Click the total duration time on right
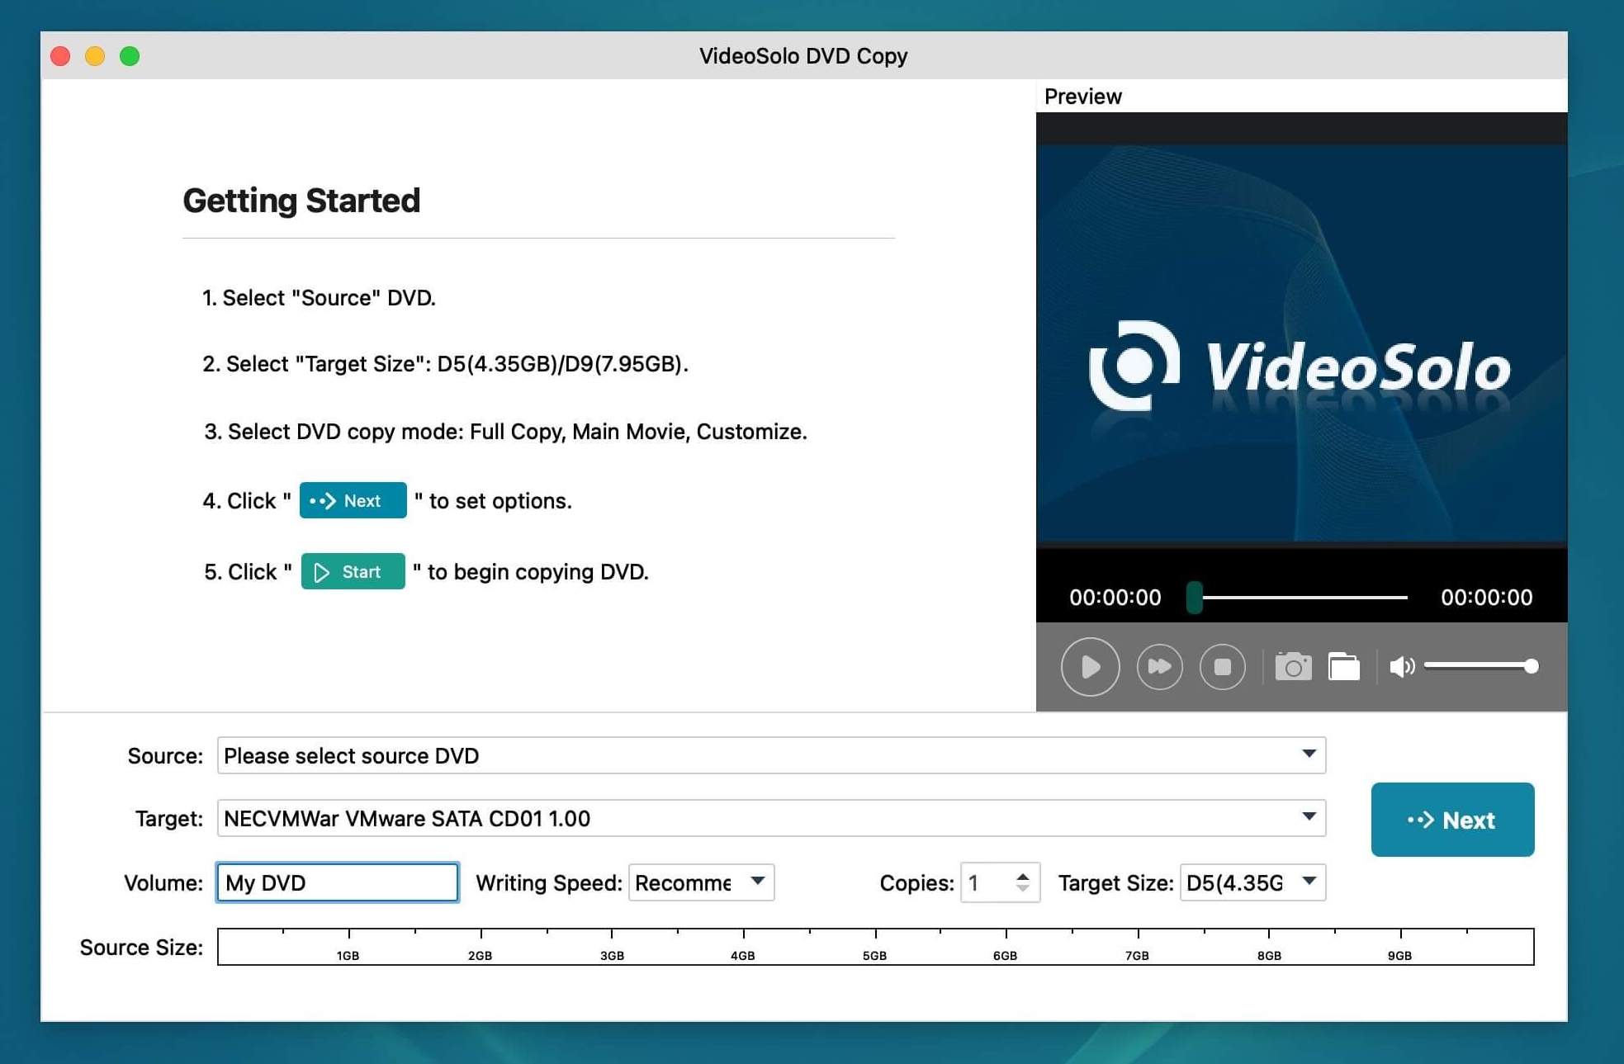 1486,597
